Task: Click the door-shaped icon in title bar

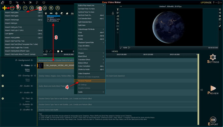Action: 11,3
